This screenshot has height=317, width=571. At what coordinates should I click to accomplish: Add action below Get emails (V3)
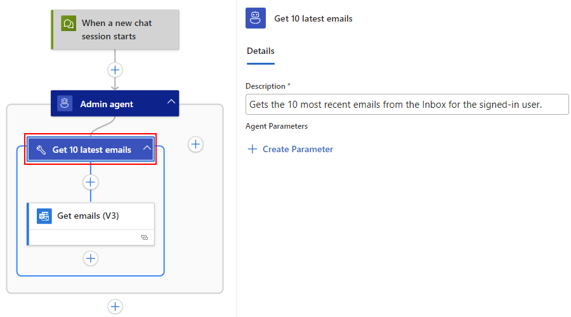tap(91, 259)
